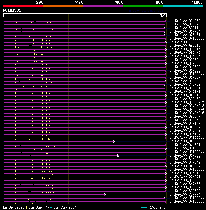
Task: Select the UniRef100_Q178C9 entry
Action: click(x=185, y=67)
